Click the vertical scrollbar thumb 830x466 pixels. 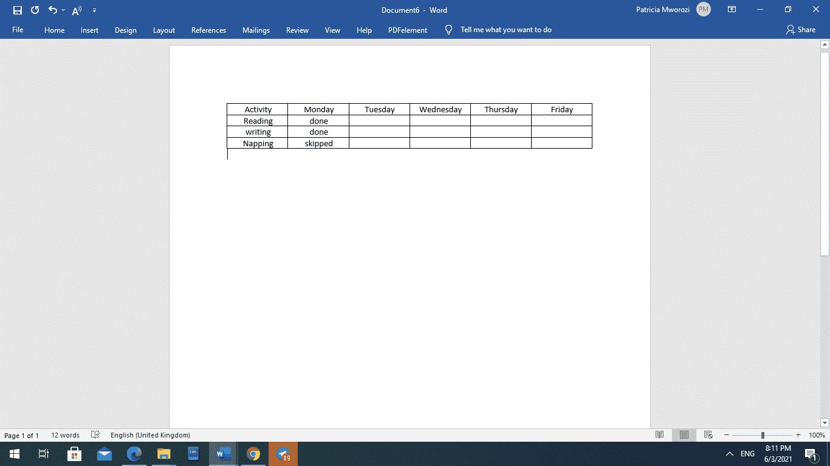[x=825, y=154]
